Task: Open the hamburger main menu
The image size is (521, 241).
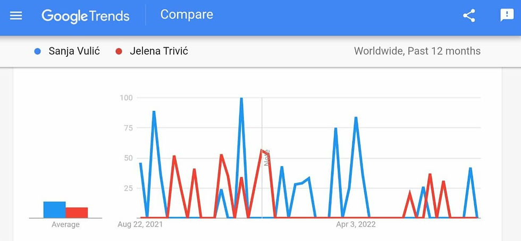Action: coord(16,15)
